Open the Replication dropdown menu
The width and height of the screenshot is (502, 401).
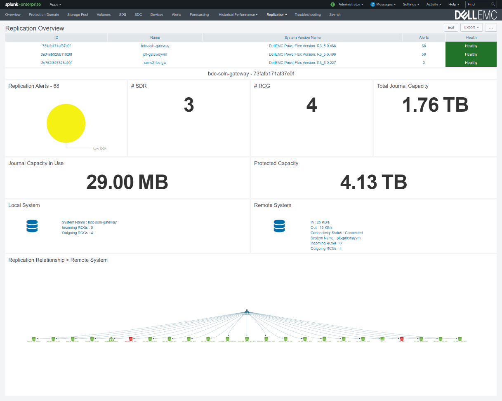[x=276, y=14]
